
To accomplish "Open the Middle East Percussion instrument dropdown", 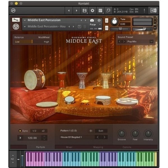I will [x=25, y=20].
